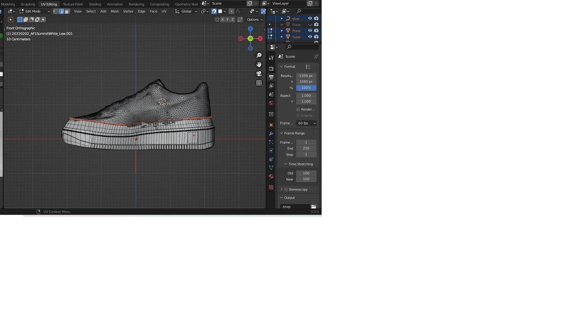Hide the glow object with its eye toggle
Viewport: 587px width, 330px height.
coord(310,19)
